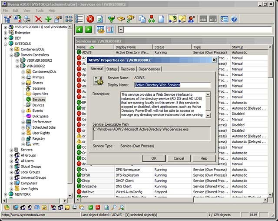Click OK in ADWS Properties dialog
Viewport: 278px width, 221px height.
[x=154, y=158]
